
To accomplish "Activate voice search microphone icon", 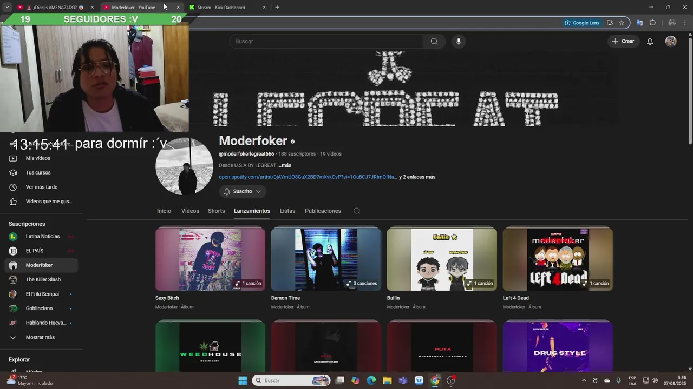I will (x=459, y=42).
